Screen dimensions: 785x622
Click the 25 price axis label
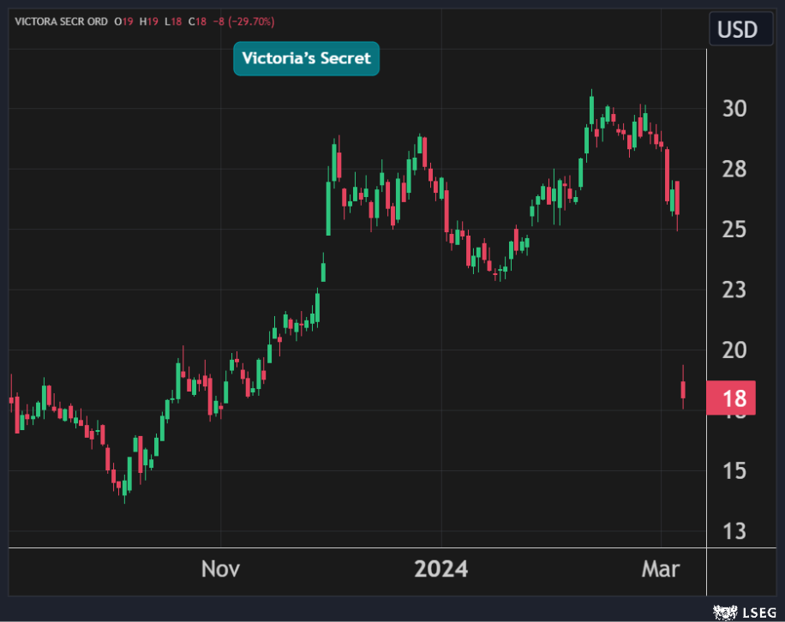(734, 230)
